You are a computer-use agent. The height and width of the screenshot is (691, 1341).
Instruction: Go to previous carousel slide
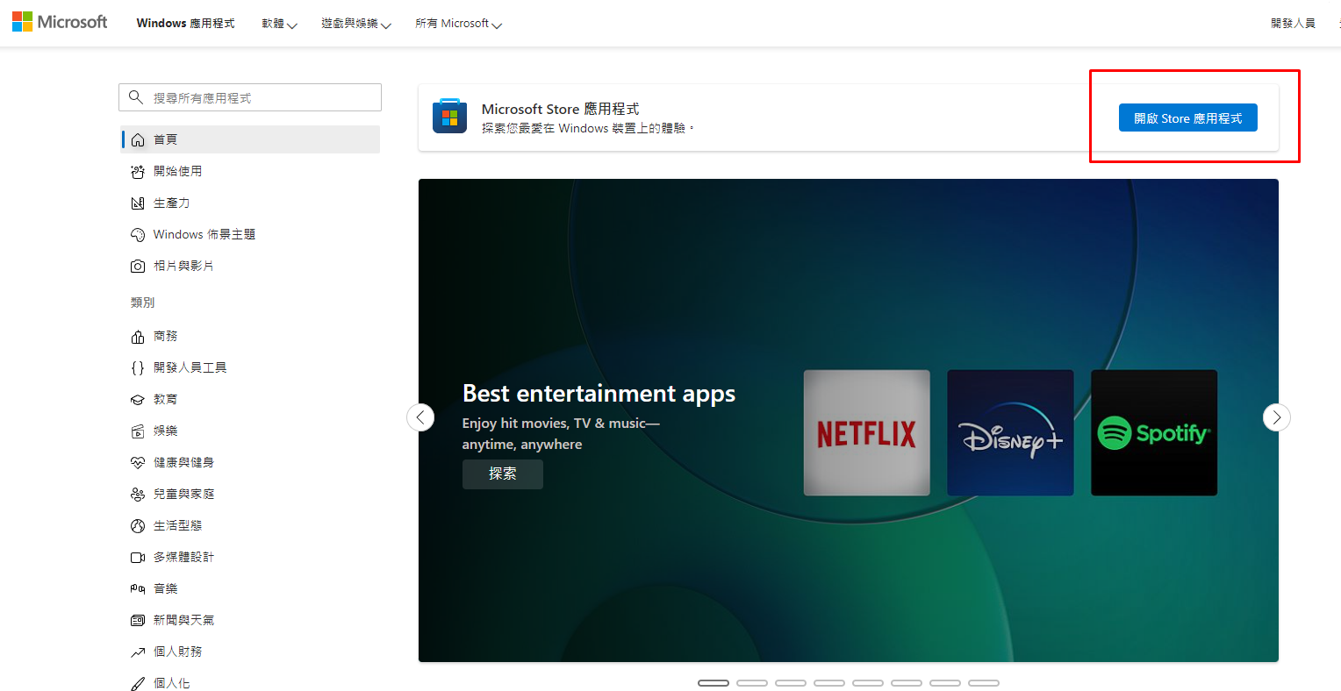click(x=420, y=417)
